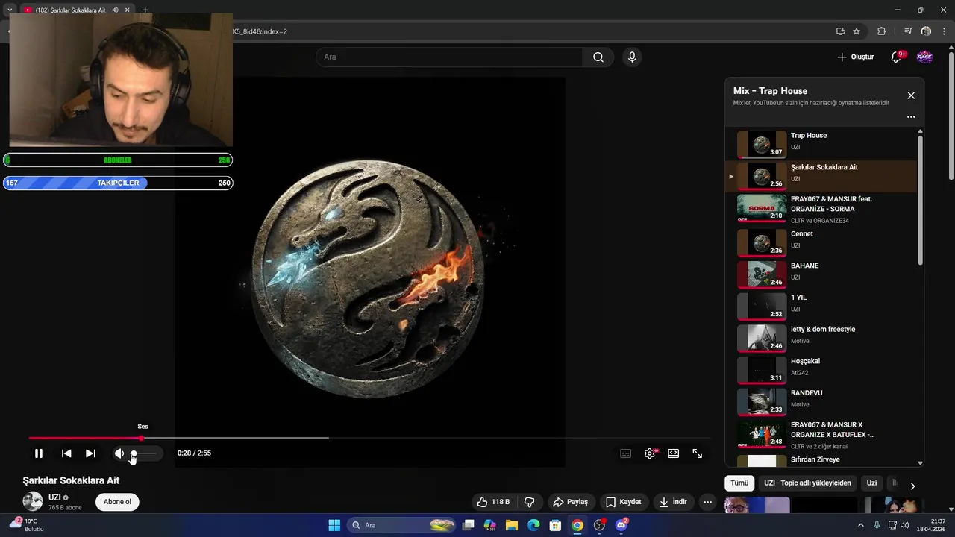
Task: Select the Uzi filter chip
Action: (871, 483)
